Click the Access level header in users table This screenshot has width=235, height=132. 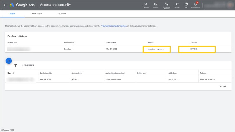(77, 73)
